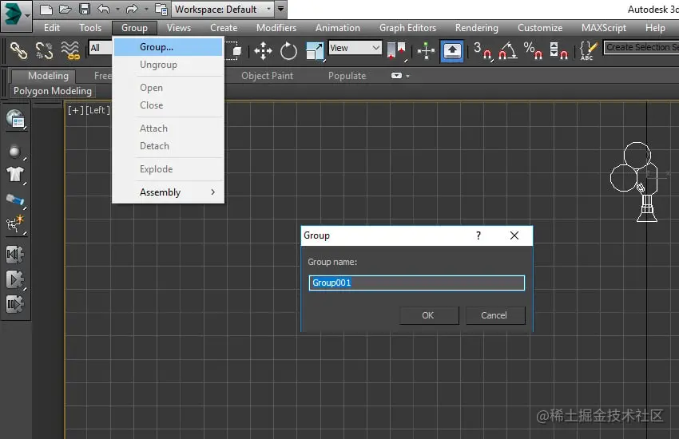Select the Select and Rotate tool
Image resolution: width=679 pixels, height=439 pixels.
[x=288, y=51]
